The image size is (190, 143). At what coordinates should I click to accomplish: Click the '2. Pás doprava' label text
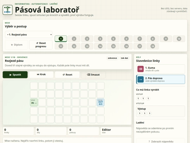pyautogui.click(x=154, y=78)
